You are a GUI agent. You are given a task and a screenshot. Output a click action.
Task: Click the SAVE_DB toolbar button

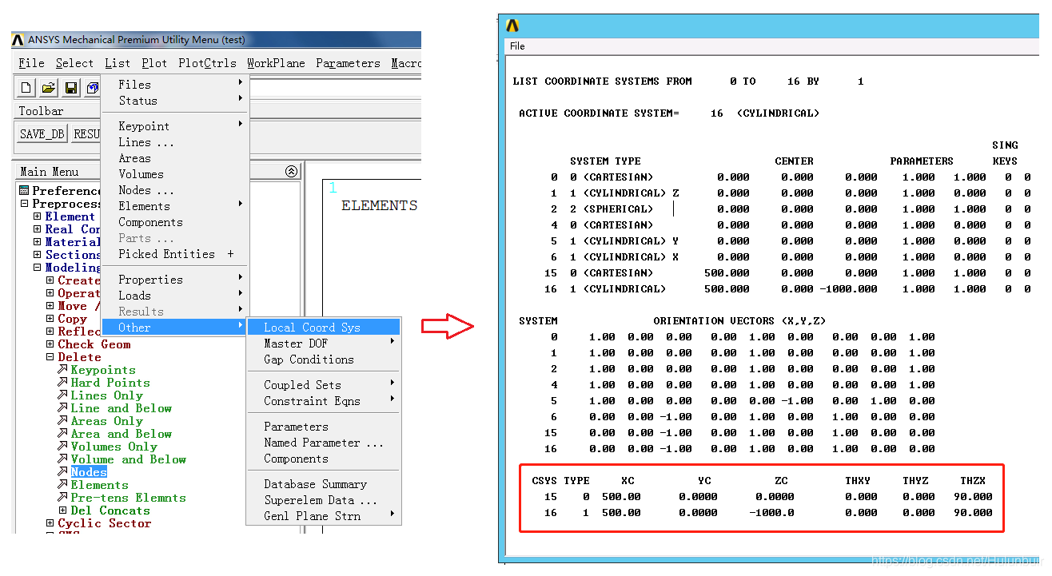pos(42,134)
